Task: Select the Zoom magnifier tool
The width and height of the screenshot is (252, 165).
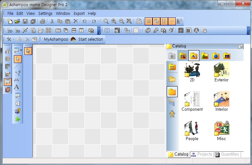Action: pyautogui.click(x=106, y=21)
